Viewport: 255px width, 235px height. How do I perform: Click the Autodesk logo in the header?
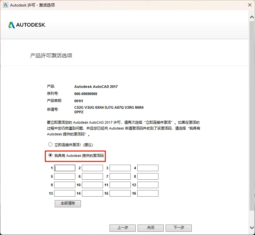point(27,25)
